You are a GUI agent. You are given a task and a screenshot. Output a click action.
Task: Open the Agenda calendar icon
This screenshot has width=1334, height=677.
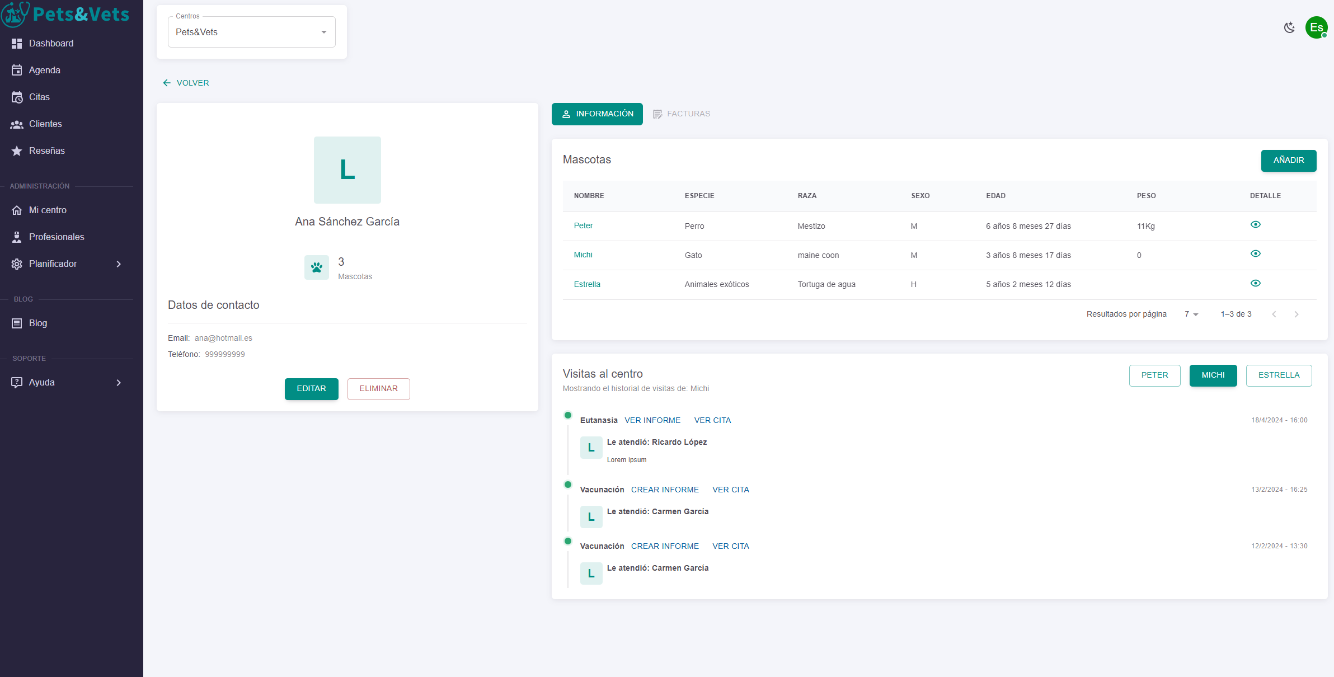[x=17, y=70]
